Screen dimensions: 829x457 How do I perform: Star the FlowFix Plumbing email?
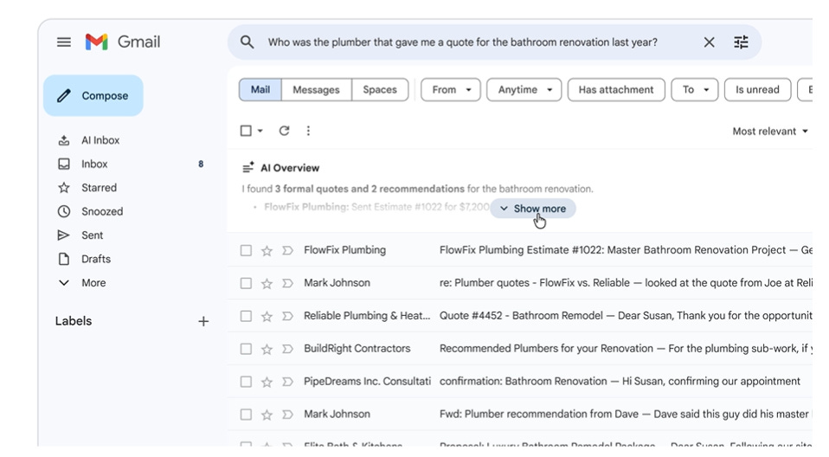point(267,251)
